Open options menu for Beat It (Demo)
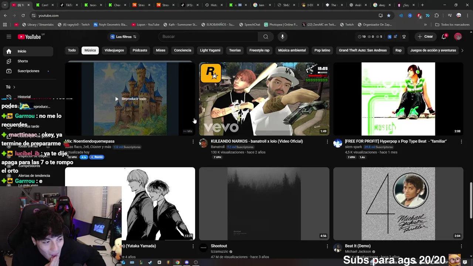Image resolution: width=473 pixels, height=266 pixels. tap(461, 246)
